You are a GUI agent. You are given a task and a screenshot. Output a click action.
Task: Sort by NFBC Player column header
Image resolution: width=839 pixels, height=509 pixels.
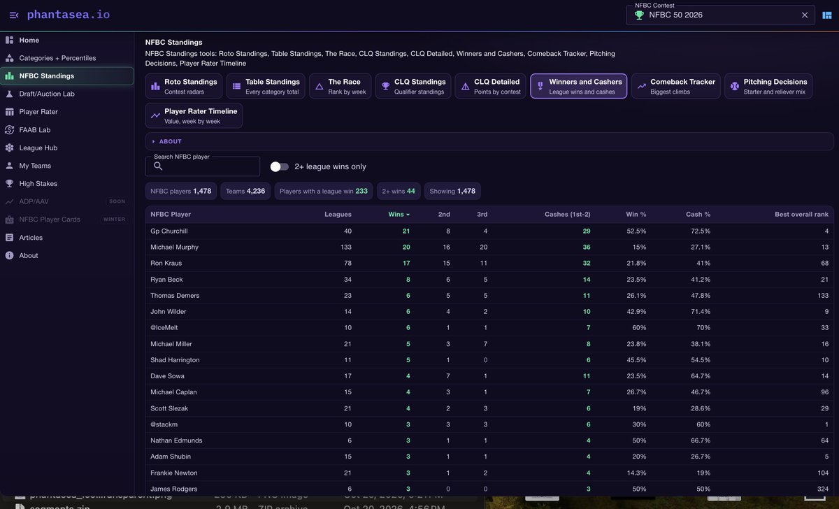171,214
